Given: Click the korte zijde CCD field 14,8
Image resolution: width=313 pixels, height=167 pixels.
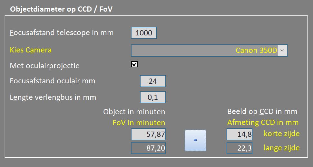Looking at the screenshot, I should (x=240, y=134).
